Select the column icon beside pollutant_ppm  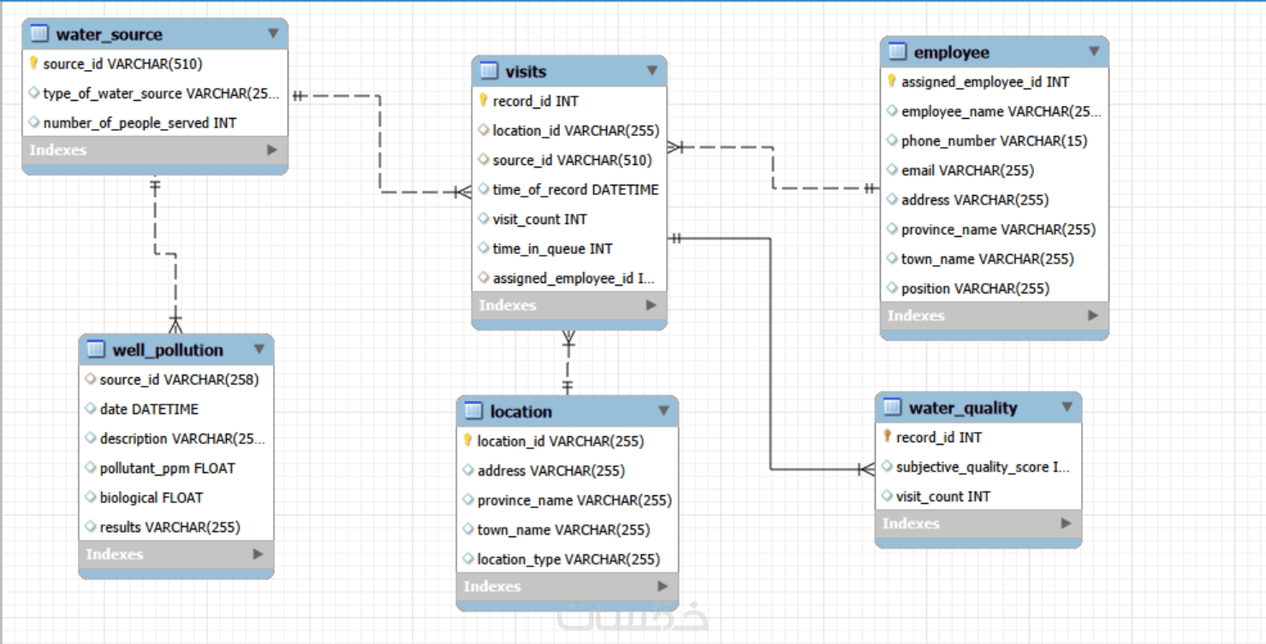tap(91, 468)
